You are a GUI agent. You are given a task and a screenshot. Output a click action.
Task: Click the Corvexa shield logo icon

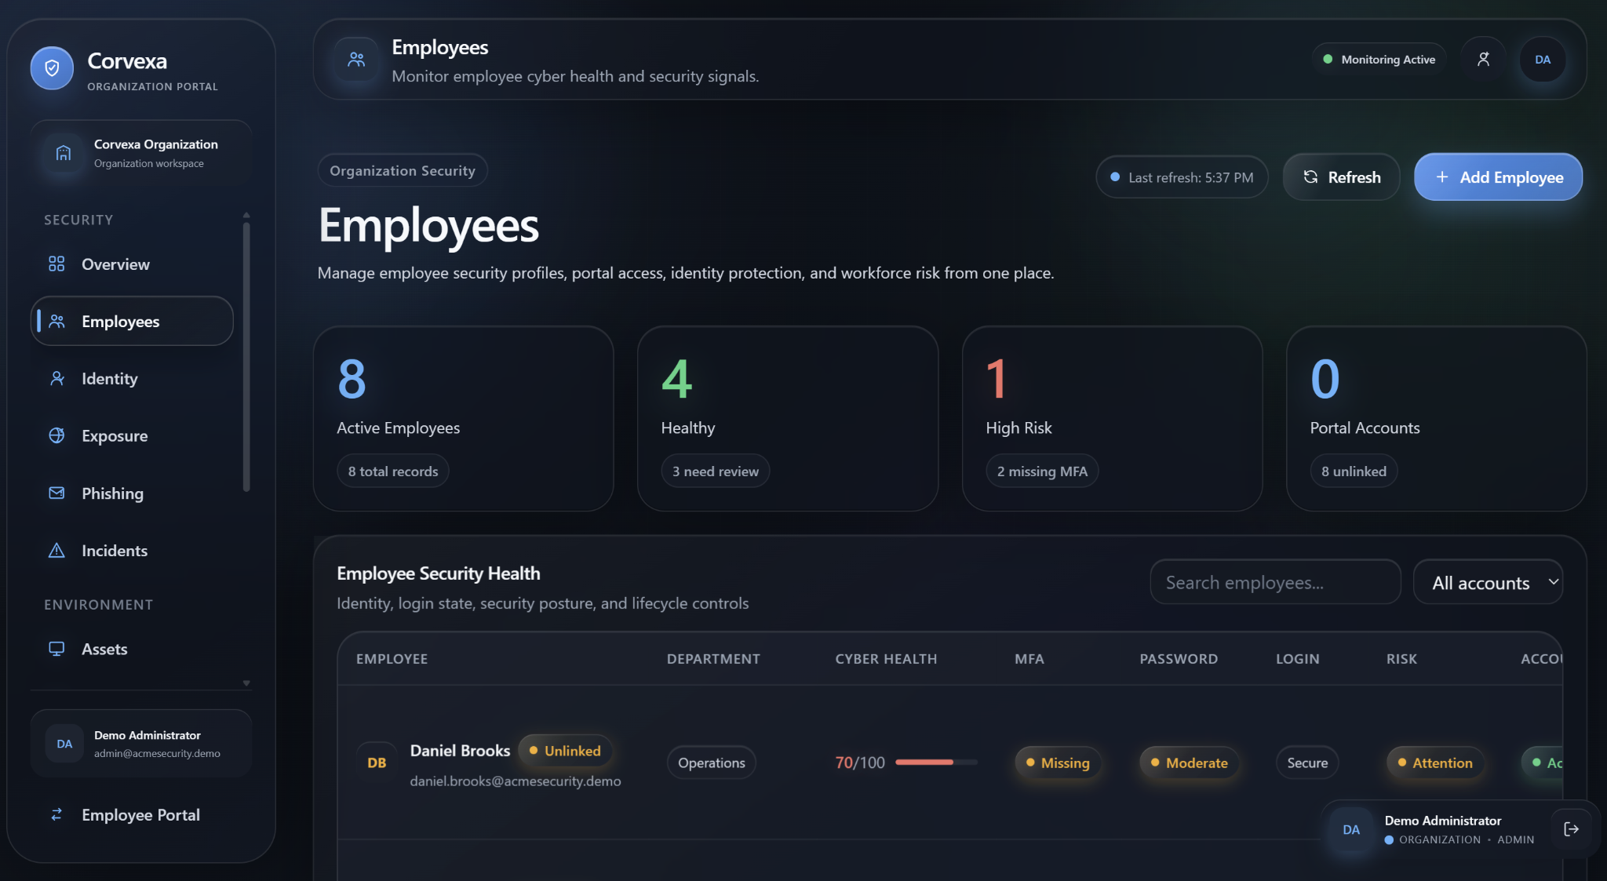pyautogui.click(x=52, y=68)
